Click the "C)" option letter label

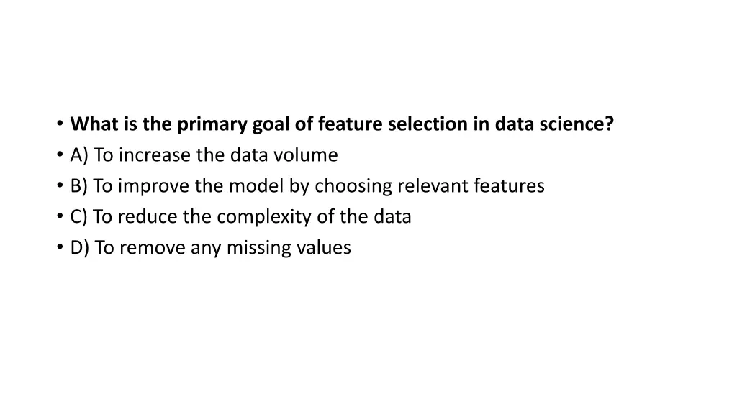click(x=80, y=217)
